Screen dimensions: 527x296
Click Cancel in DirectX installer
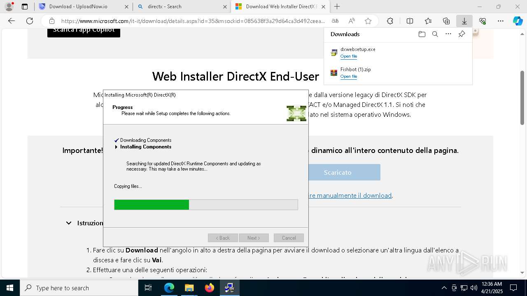tap(289, 238)
